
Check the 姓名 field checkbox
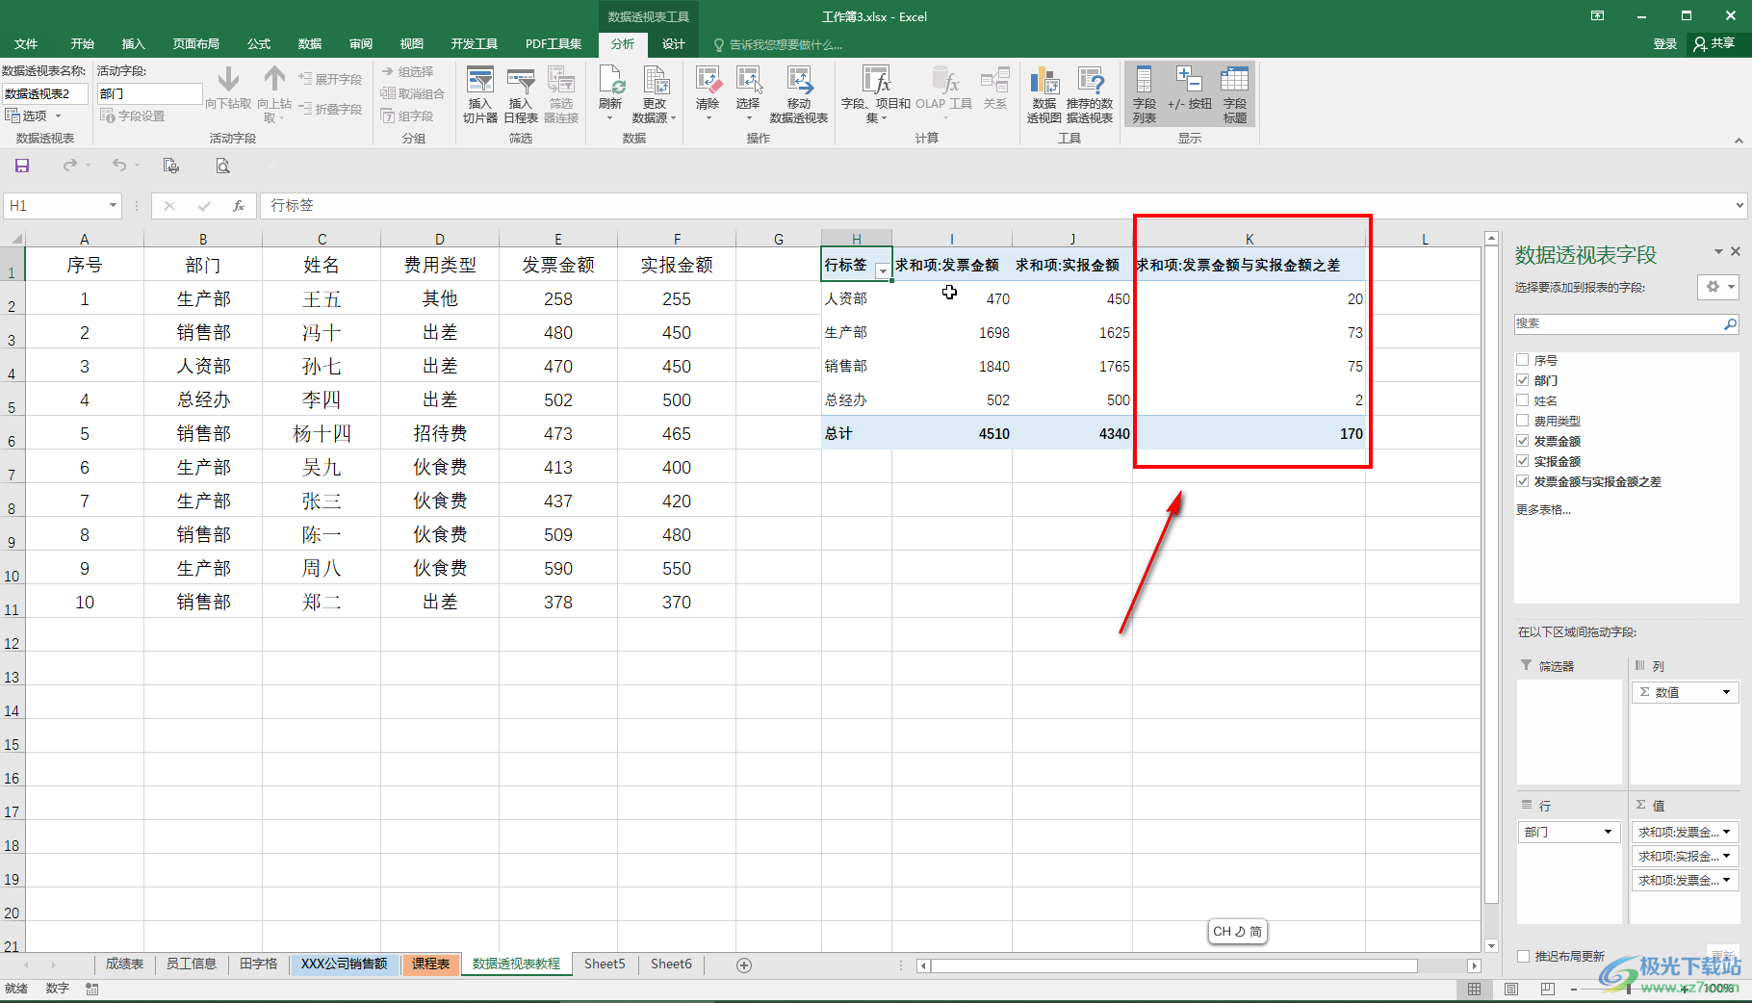click(1523, 400)
